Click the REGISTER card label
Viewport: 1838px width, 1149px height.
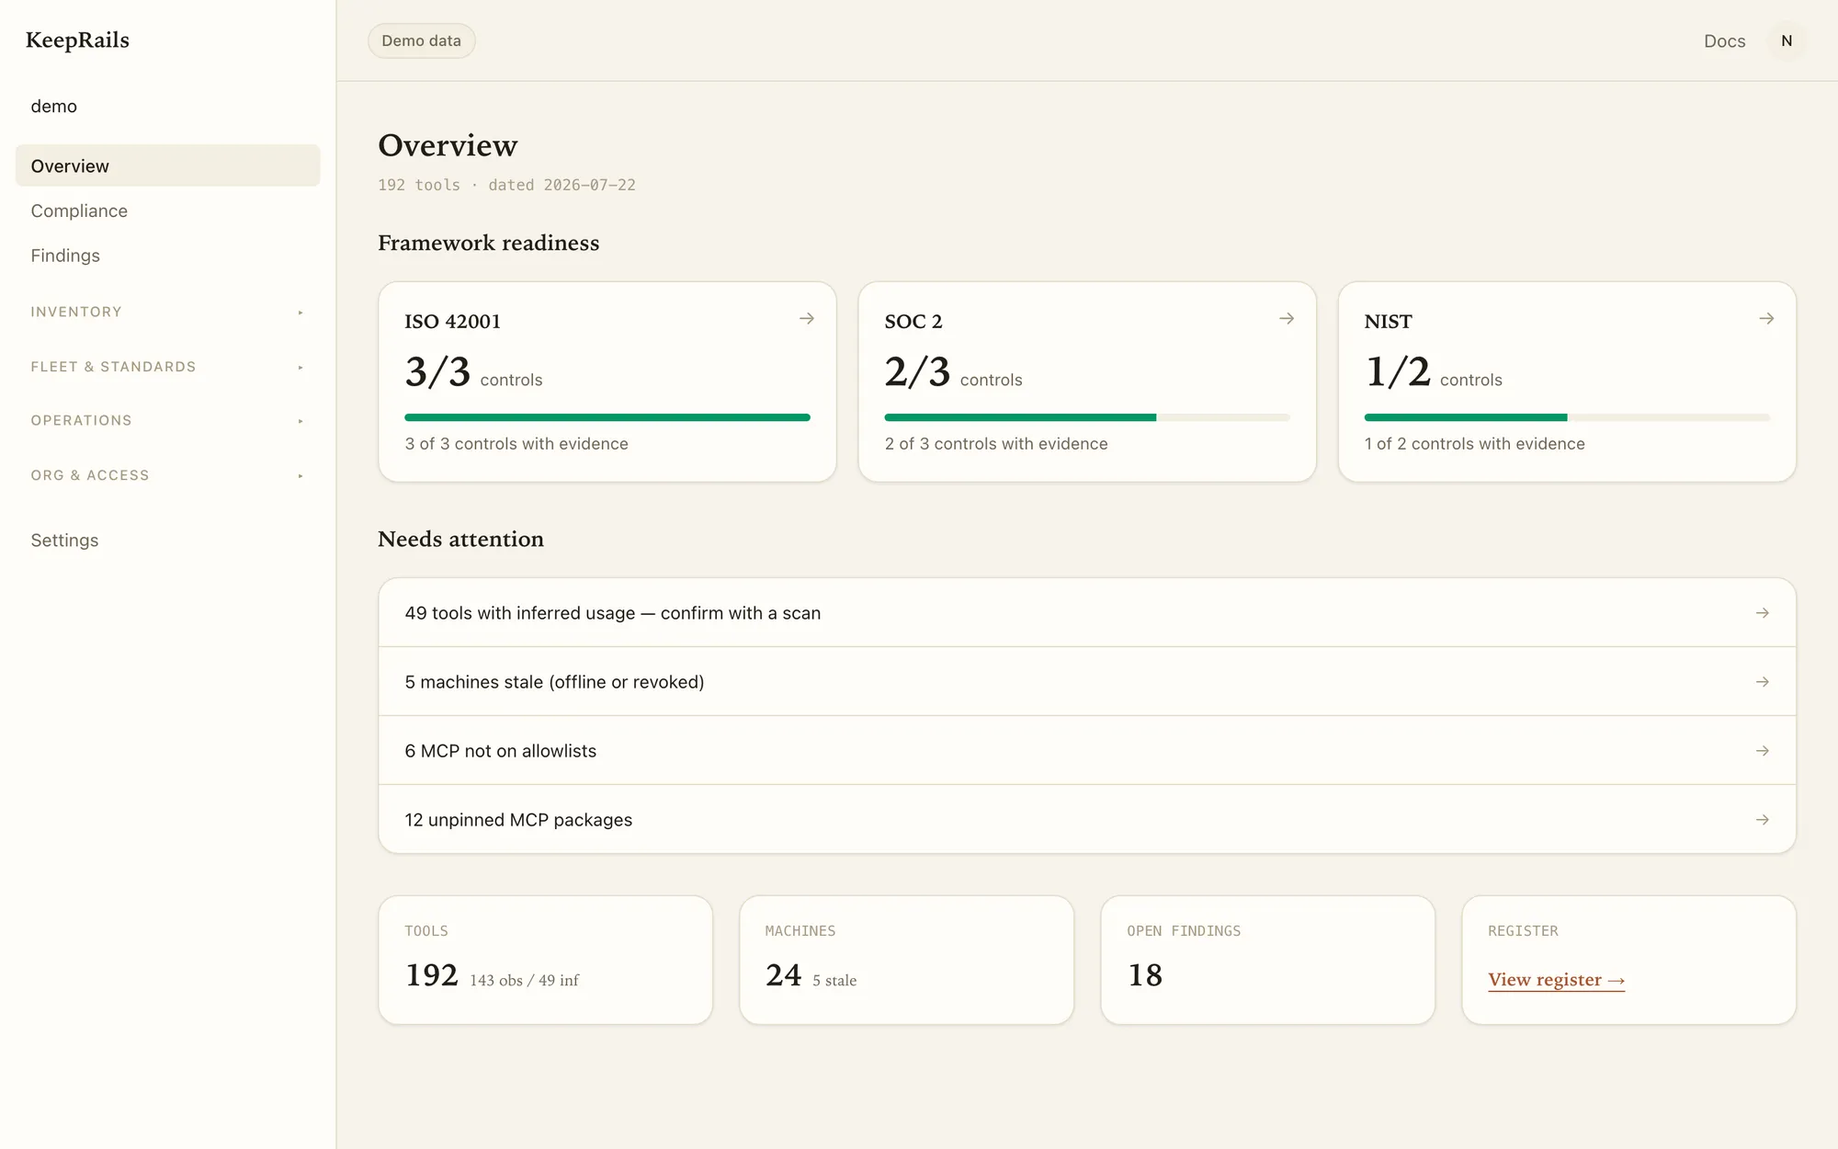point(1523,931)
